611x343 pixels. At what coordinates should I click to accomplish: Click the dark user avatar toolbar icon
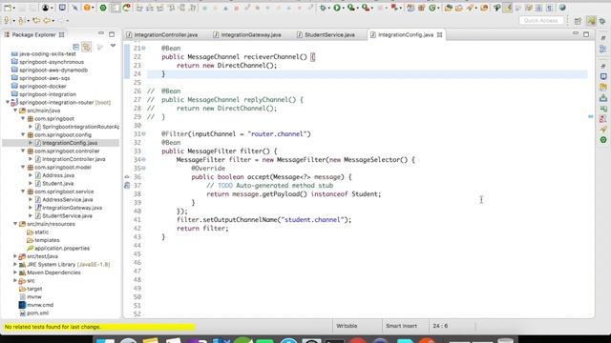[45, 8]
